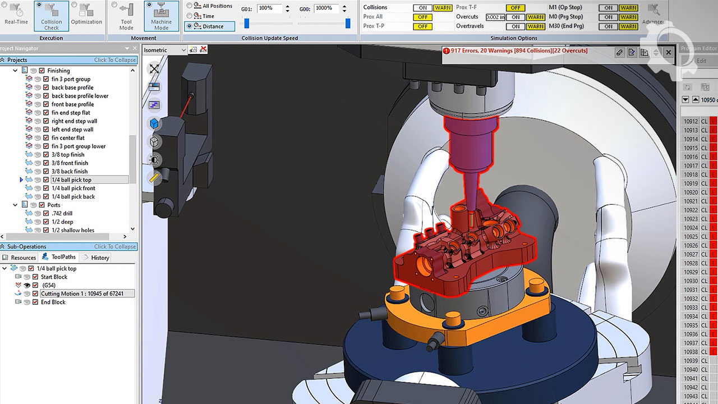
Task: Click the paperclip icon in error bar
Action: pos(619,52)
